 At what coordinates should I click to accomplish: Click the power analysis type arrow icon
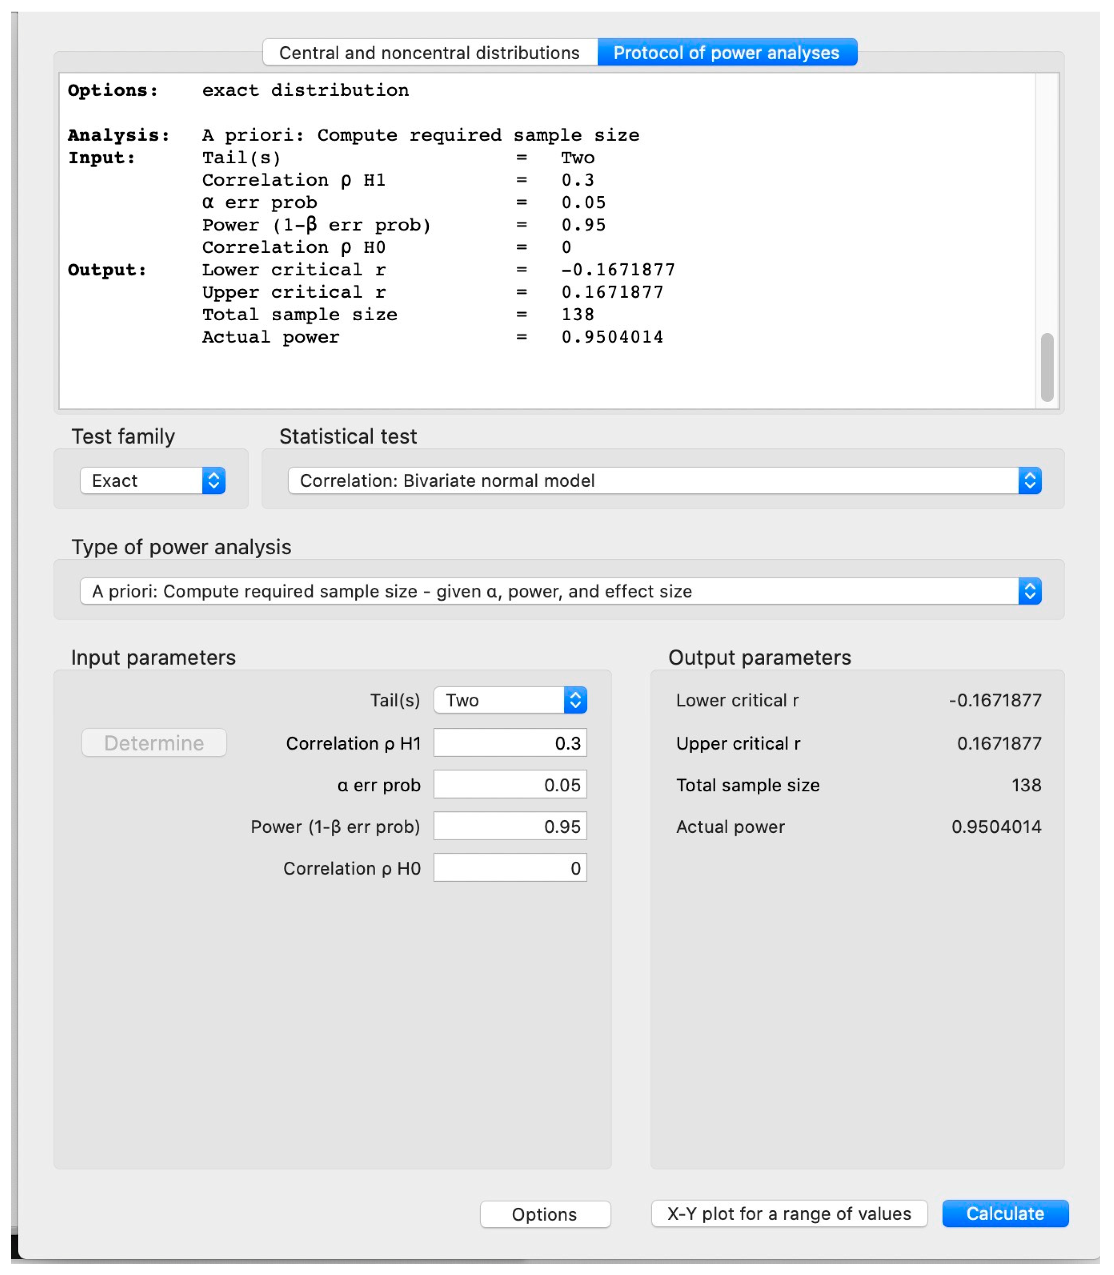coord(1030,591)
